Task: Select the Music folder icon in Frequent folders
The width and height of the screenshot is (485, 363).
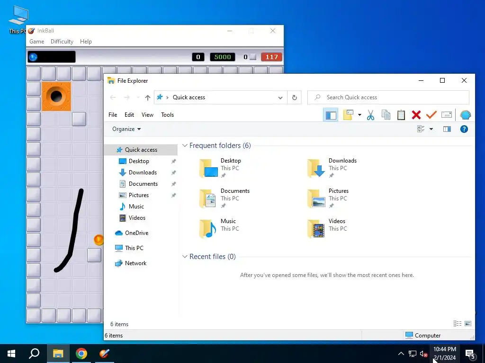Action: (207, 229)
